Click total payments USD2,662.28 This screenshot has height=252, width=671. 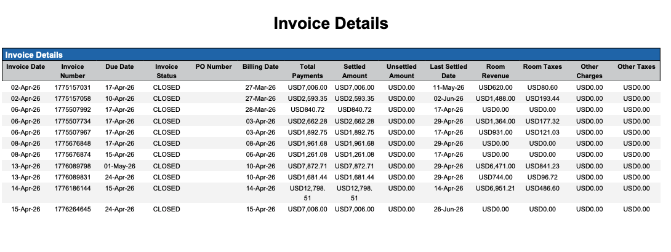[x=308, y=121]
